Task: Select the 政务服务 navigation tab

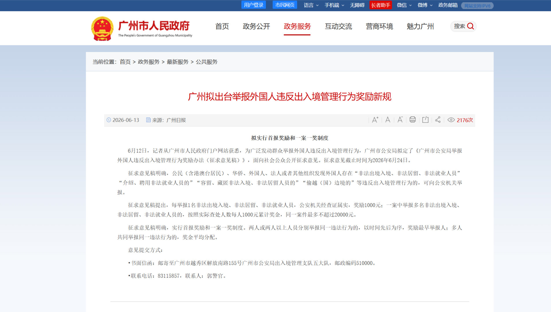Action: 297,26
